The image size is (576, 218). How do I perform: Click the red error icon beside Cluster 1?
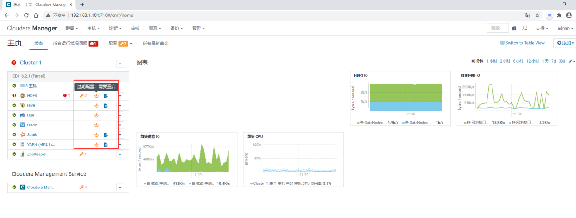[14, 63]
